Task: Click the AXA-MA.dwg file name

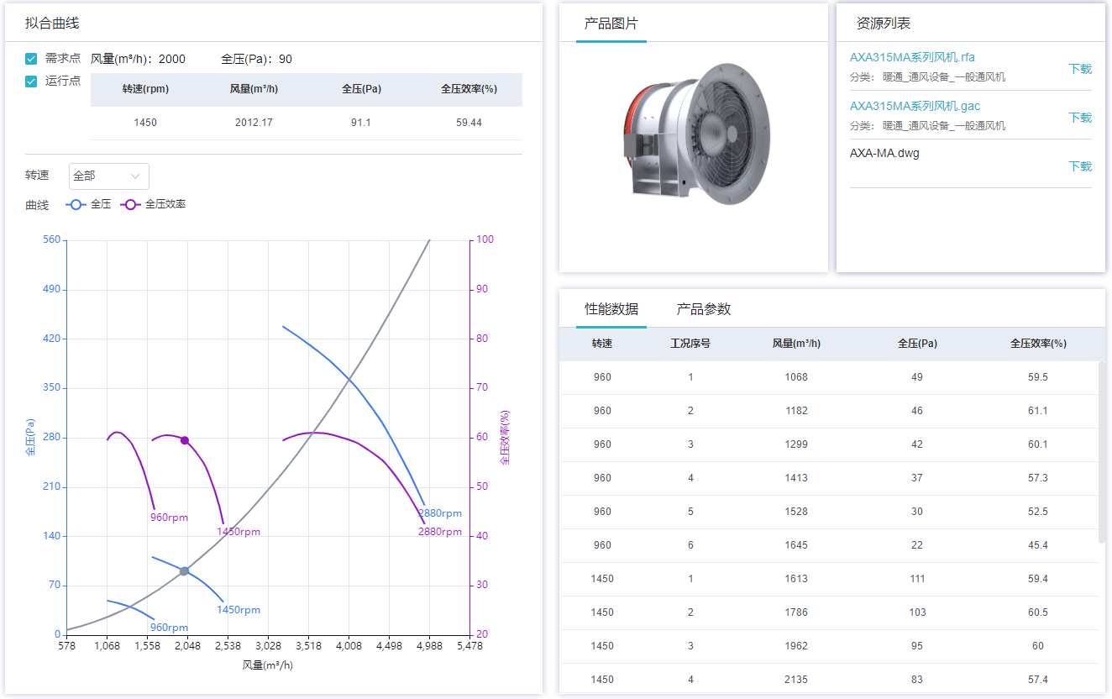Action: point(884,154)
